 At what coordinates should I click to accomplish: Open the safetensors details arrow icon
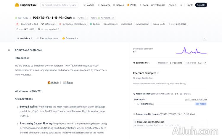click(205, 63)
